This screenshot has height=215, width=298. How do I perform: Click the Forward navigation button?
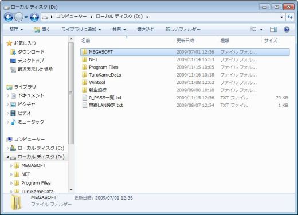[x=19, y=17]
